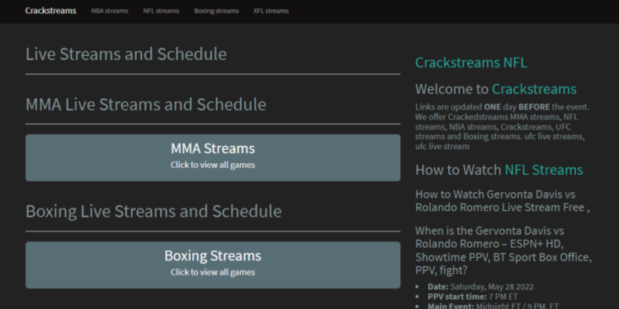Open XFL streams navigation link
Screen dimensions: 619x309
[271, 11]
